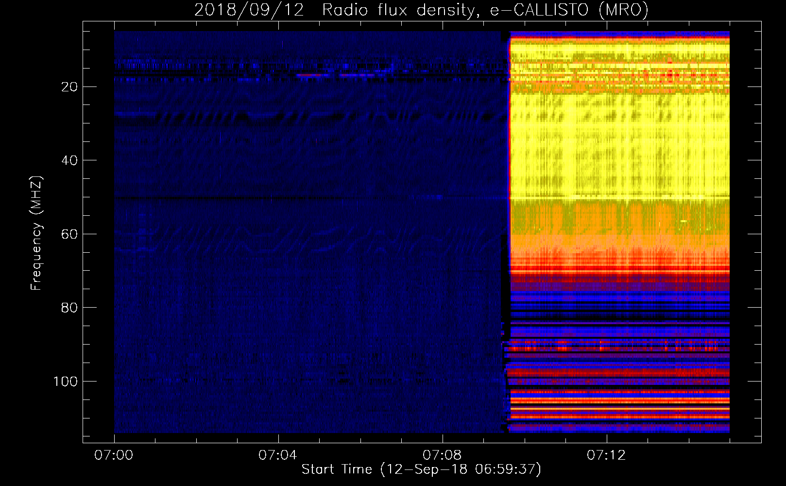Click the 07:04 time tick label
This screenshot has width=786, height=486.
(278, 455)
